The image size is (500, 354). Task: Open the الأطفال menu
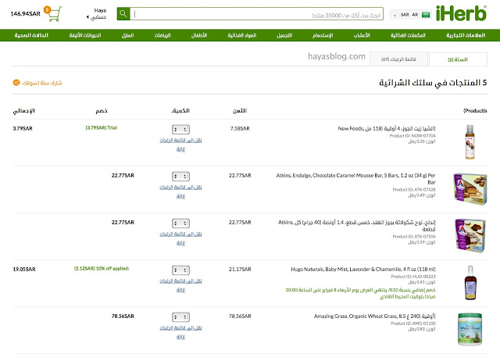click(199, 35)
